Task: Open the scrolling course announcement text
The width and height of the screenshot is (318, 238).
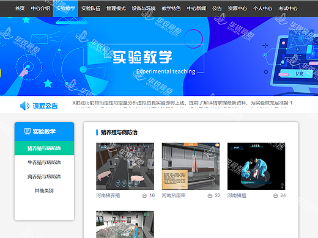Action: [182, 103]
